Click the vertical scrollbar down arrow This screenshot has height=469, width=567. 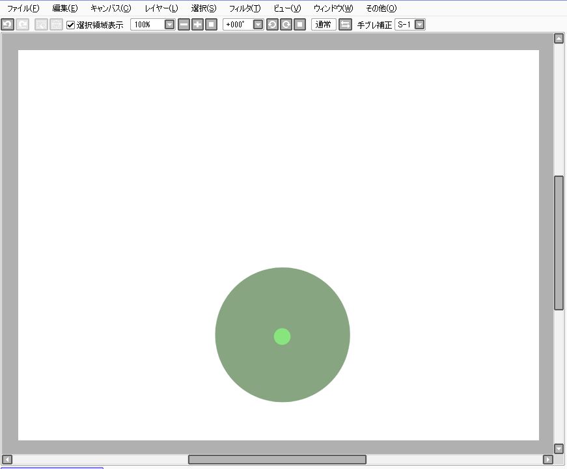coord(559,448)
